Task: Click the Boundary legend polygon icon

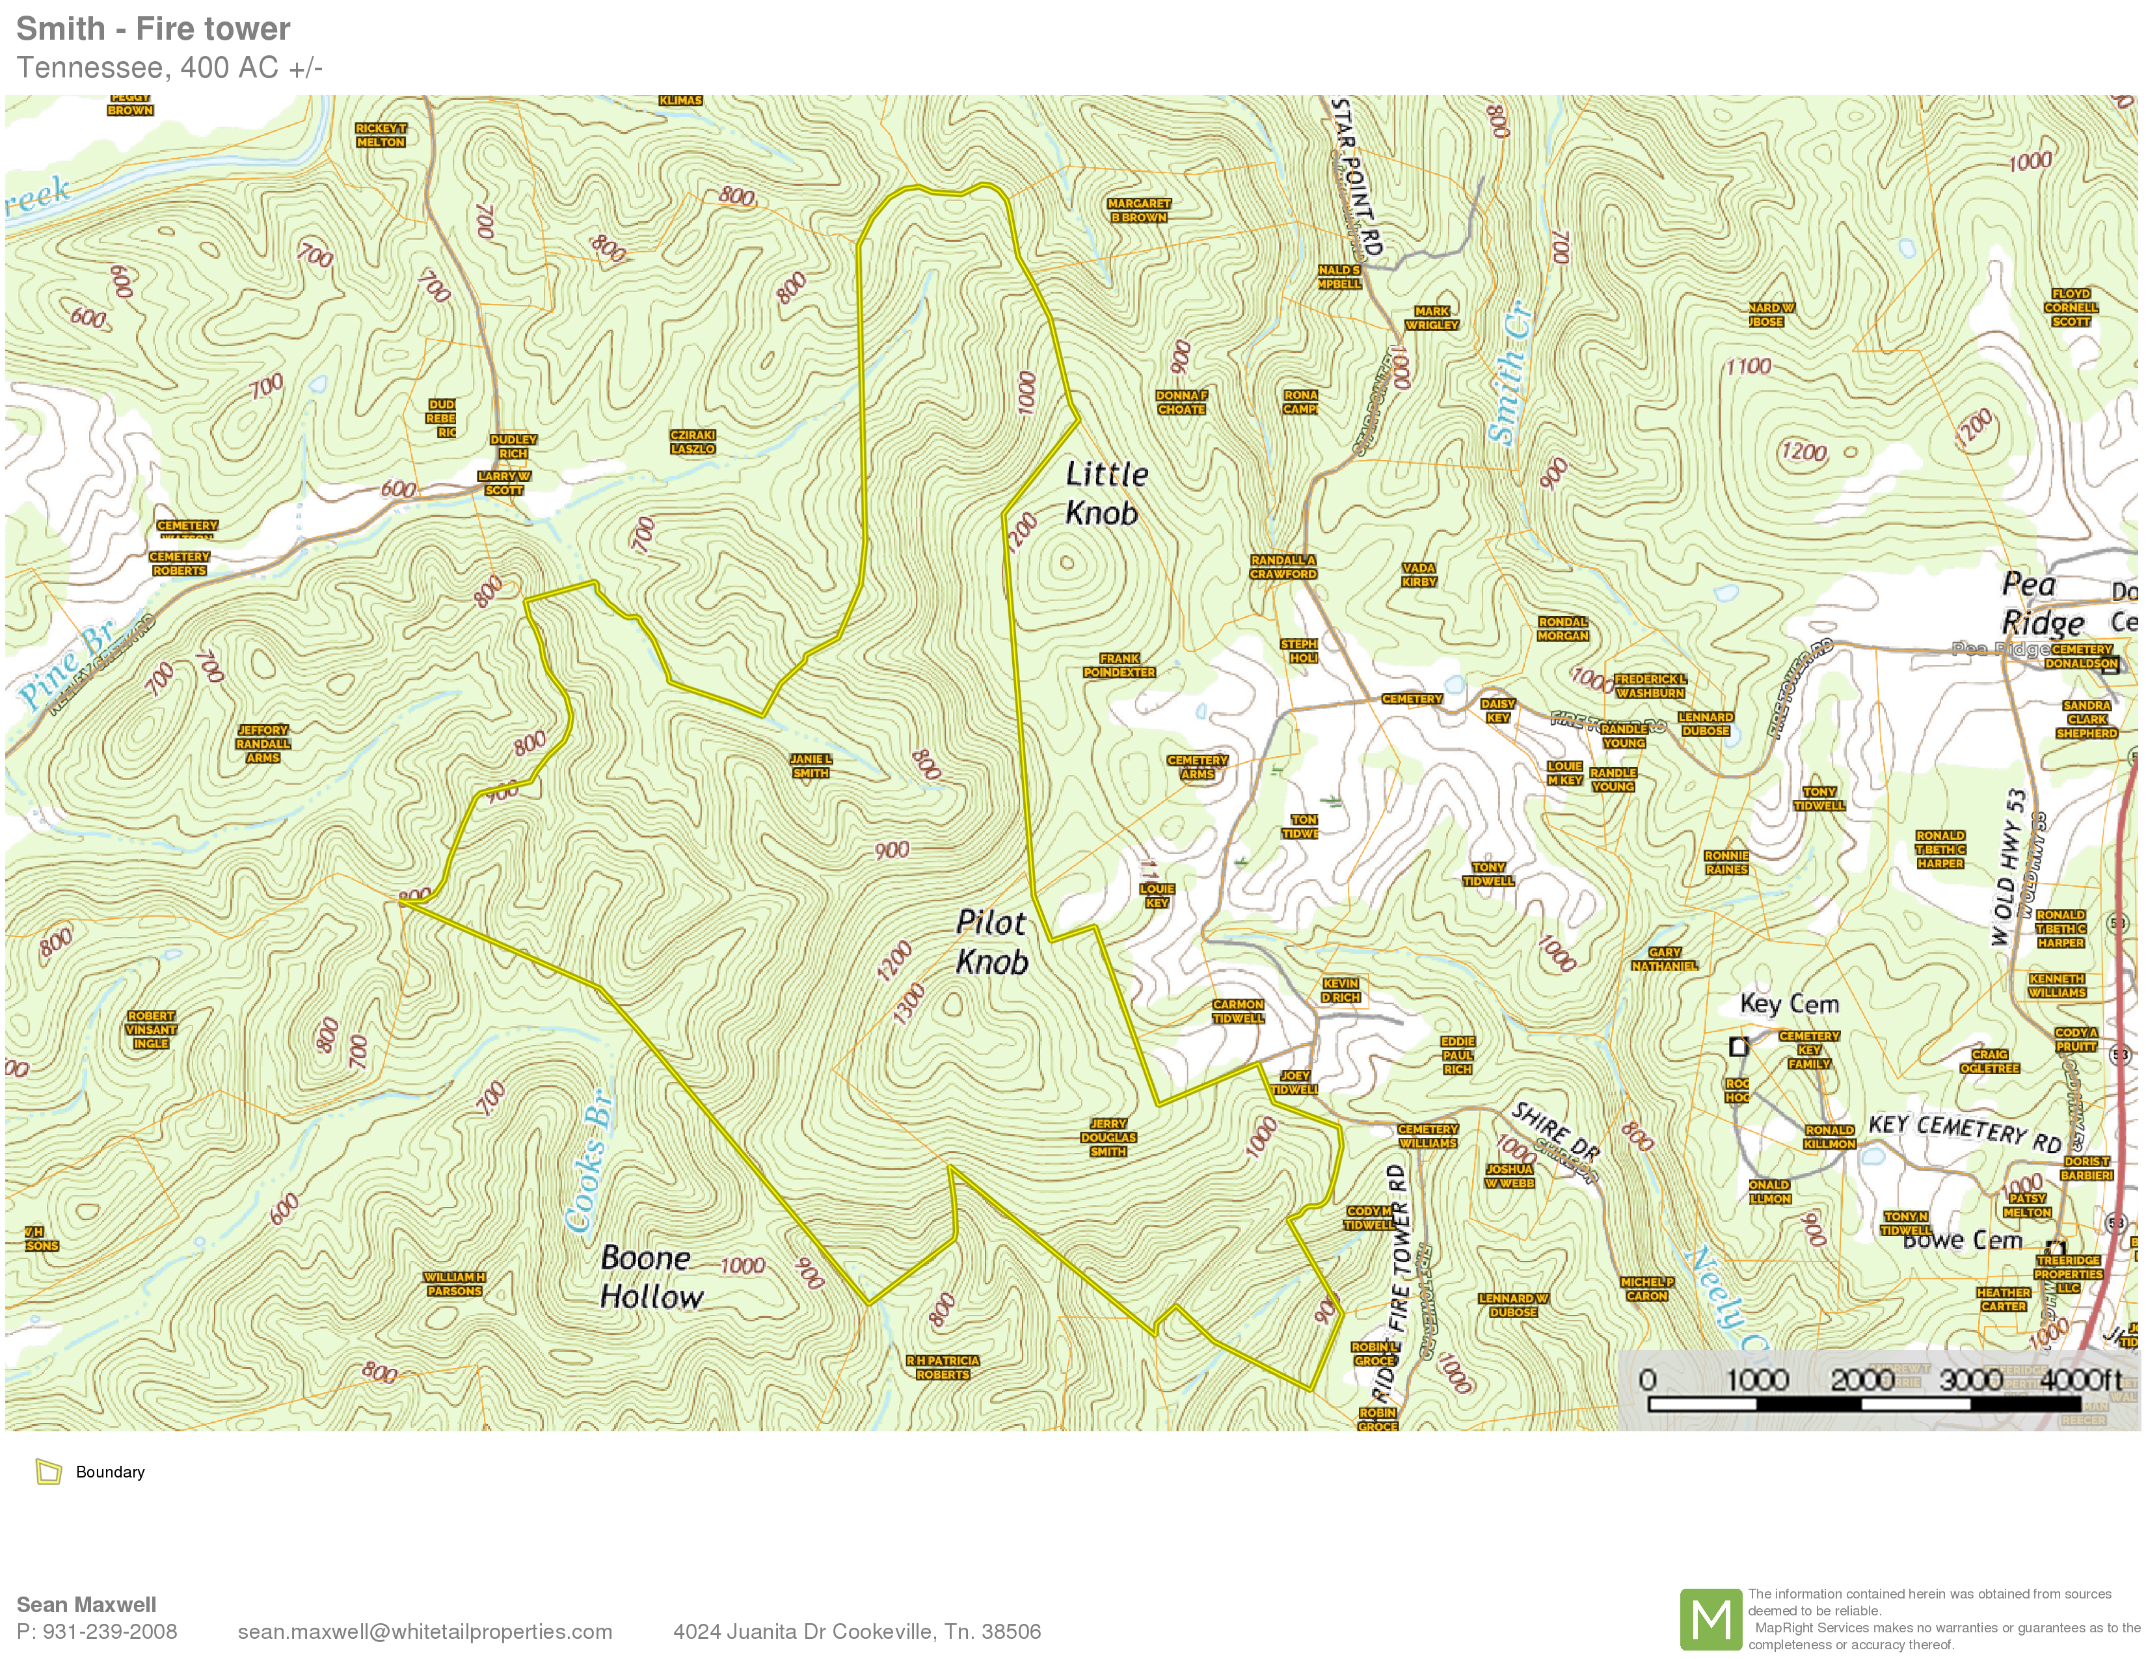Action: (x=48, y=1471)
